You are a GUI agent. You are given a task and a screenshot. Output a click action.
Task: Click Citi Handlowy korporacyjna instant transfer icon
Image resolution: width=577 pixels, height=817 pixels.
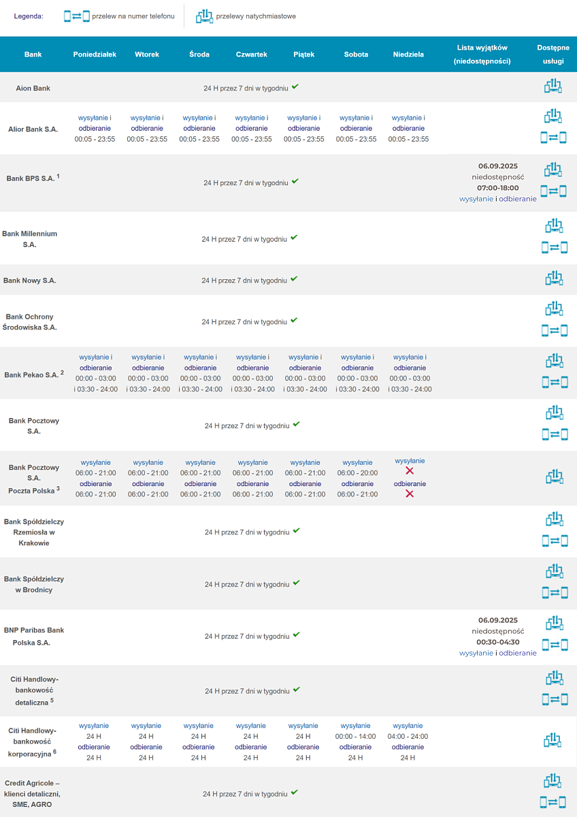554,741
